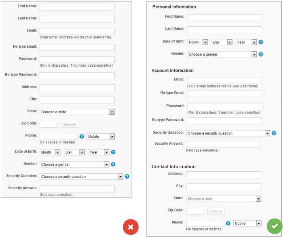The image size is (283, 238).
Task: Click the Phone field under Contact Information
Action: 205,223
